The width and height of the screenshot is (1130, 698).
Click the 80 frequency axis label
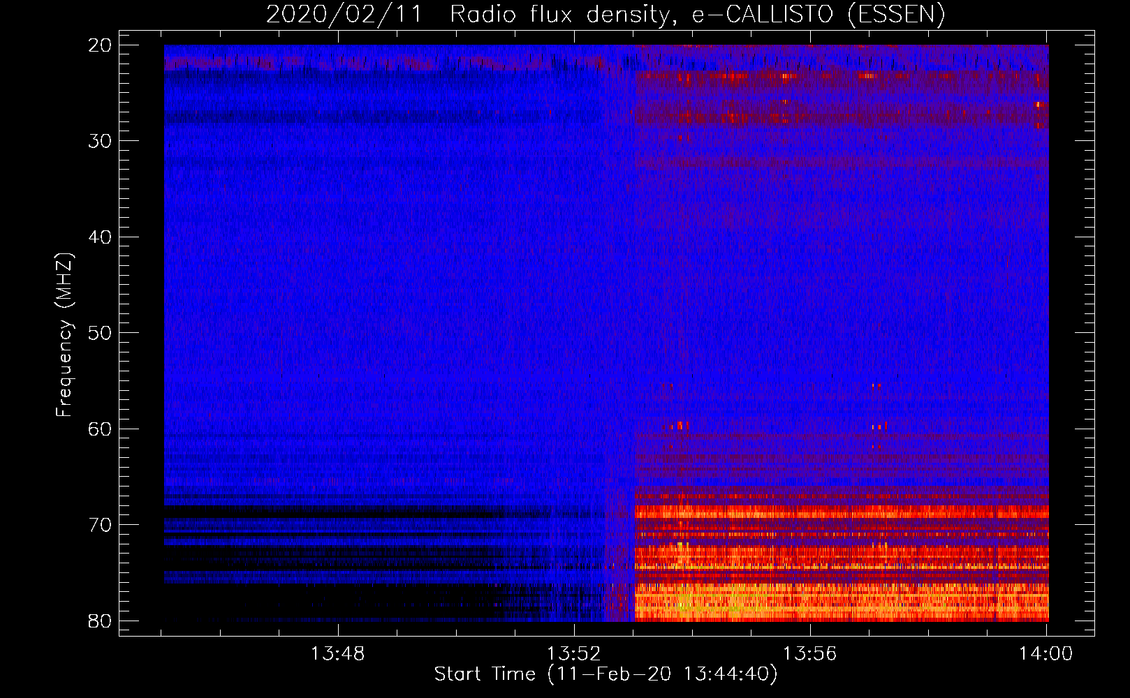click(x=100, y=621)
